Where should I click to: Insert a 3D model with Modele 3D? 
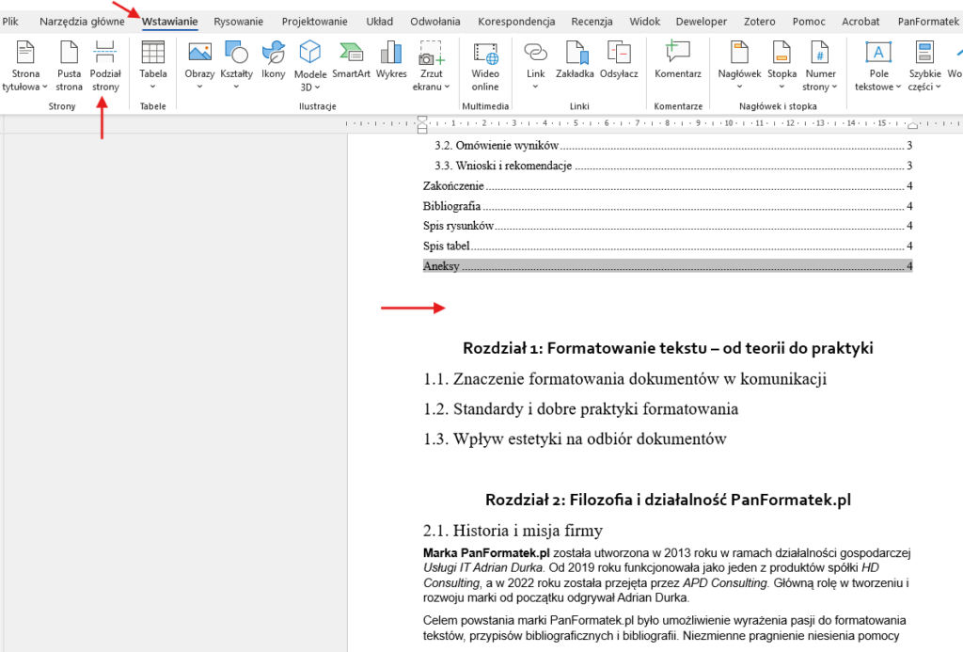[310, 66]
